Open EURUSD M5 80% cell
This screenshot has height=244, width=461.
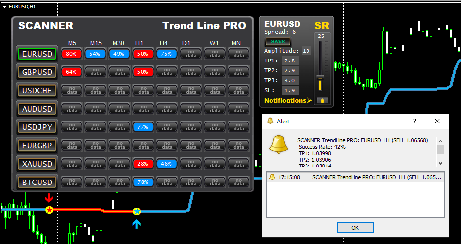pyautogui.click(x=72, y=54)
